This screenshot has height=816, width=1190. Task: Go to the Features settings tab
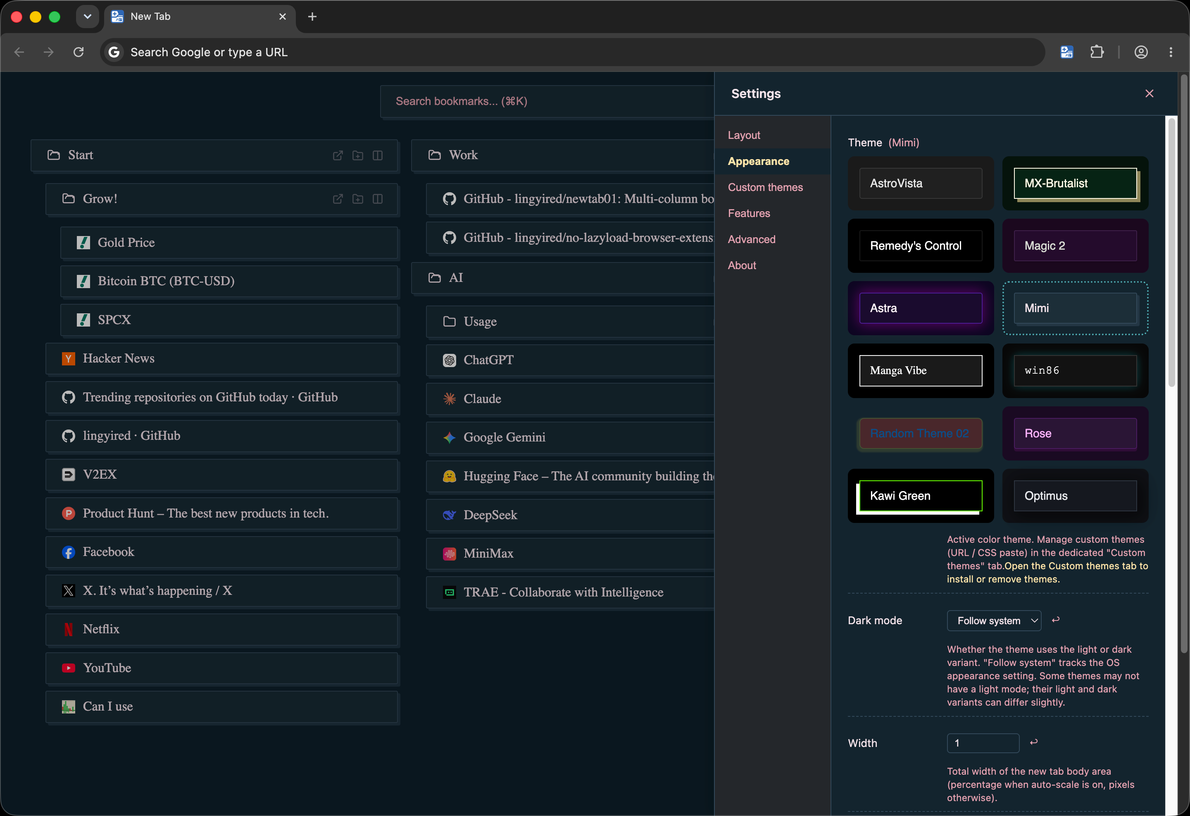tap(772, 213)
